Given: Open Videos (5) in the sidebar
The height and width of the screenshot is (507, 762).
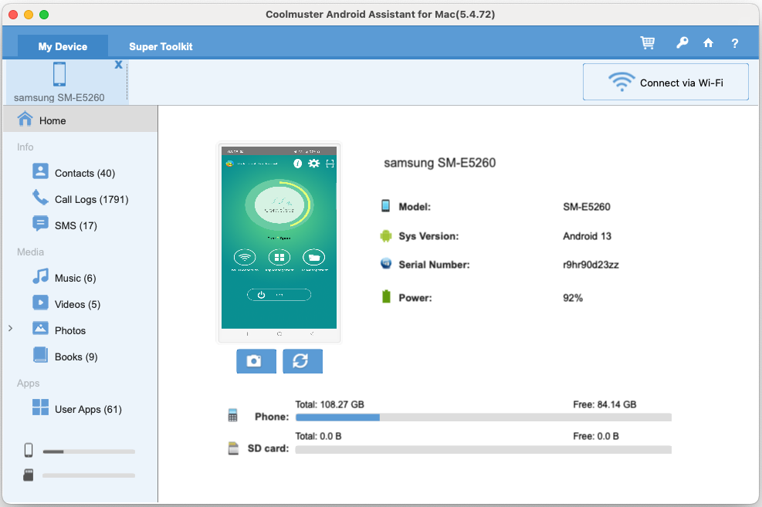Looking at the screenshot, I should [x=77, y=303].
